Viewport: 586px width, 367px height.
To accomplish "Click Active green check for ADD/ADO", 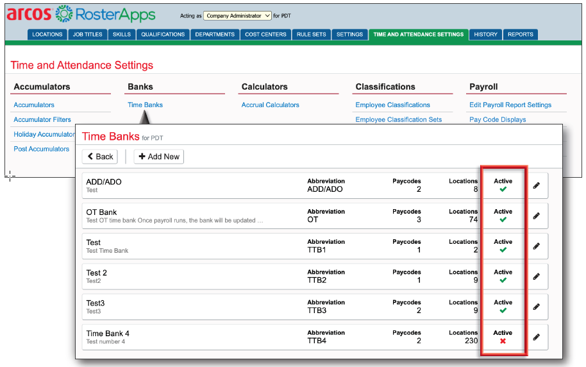I will 503,189.
